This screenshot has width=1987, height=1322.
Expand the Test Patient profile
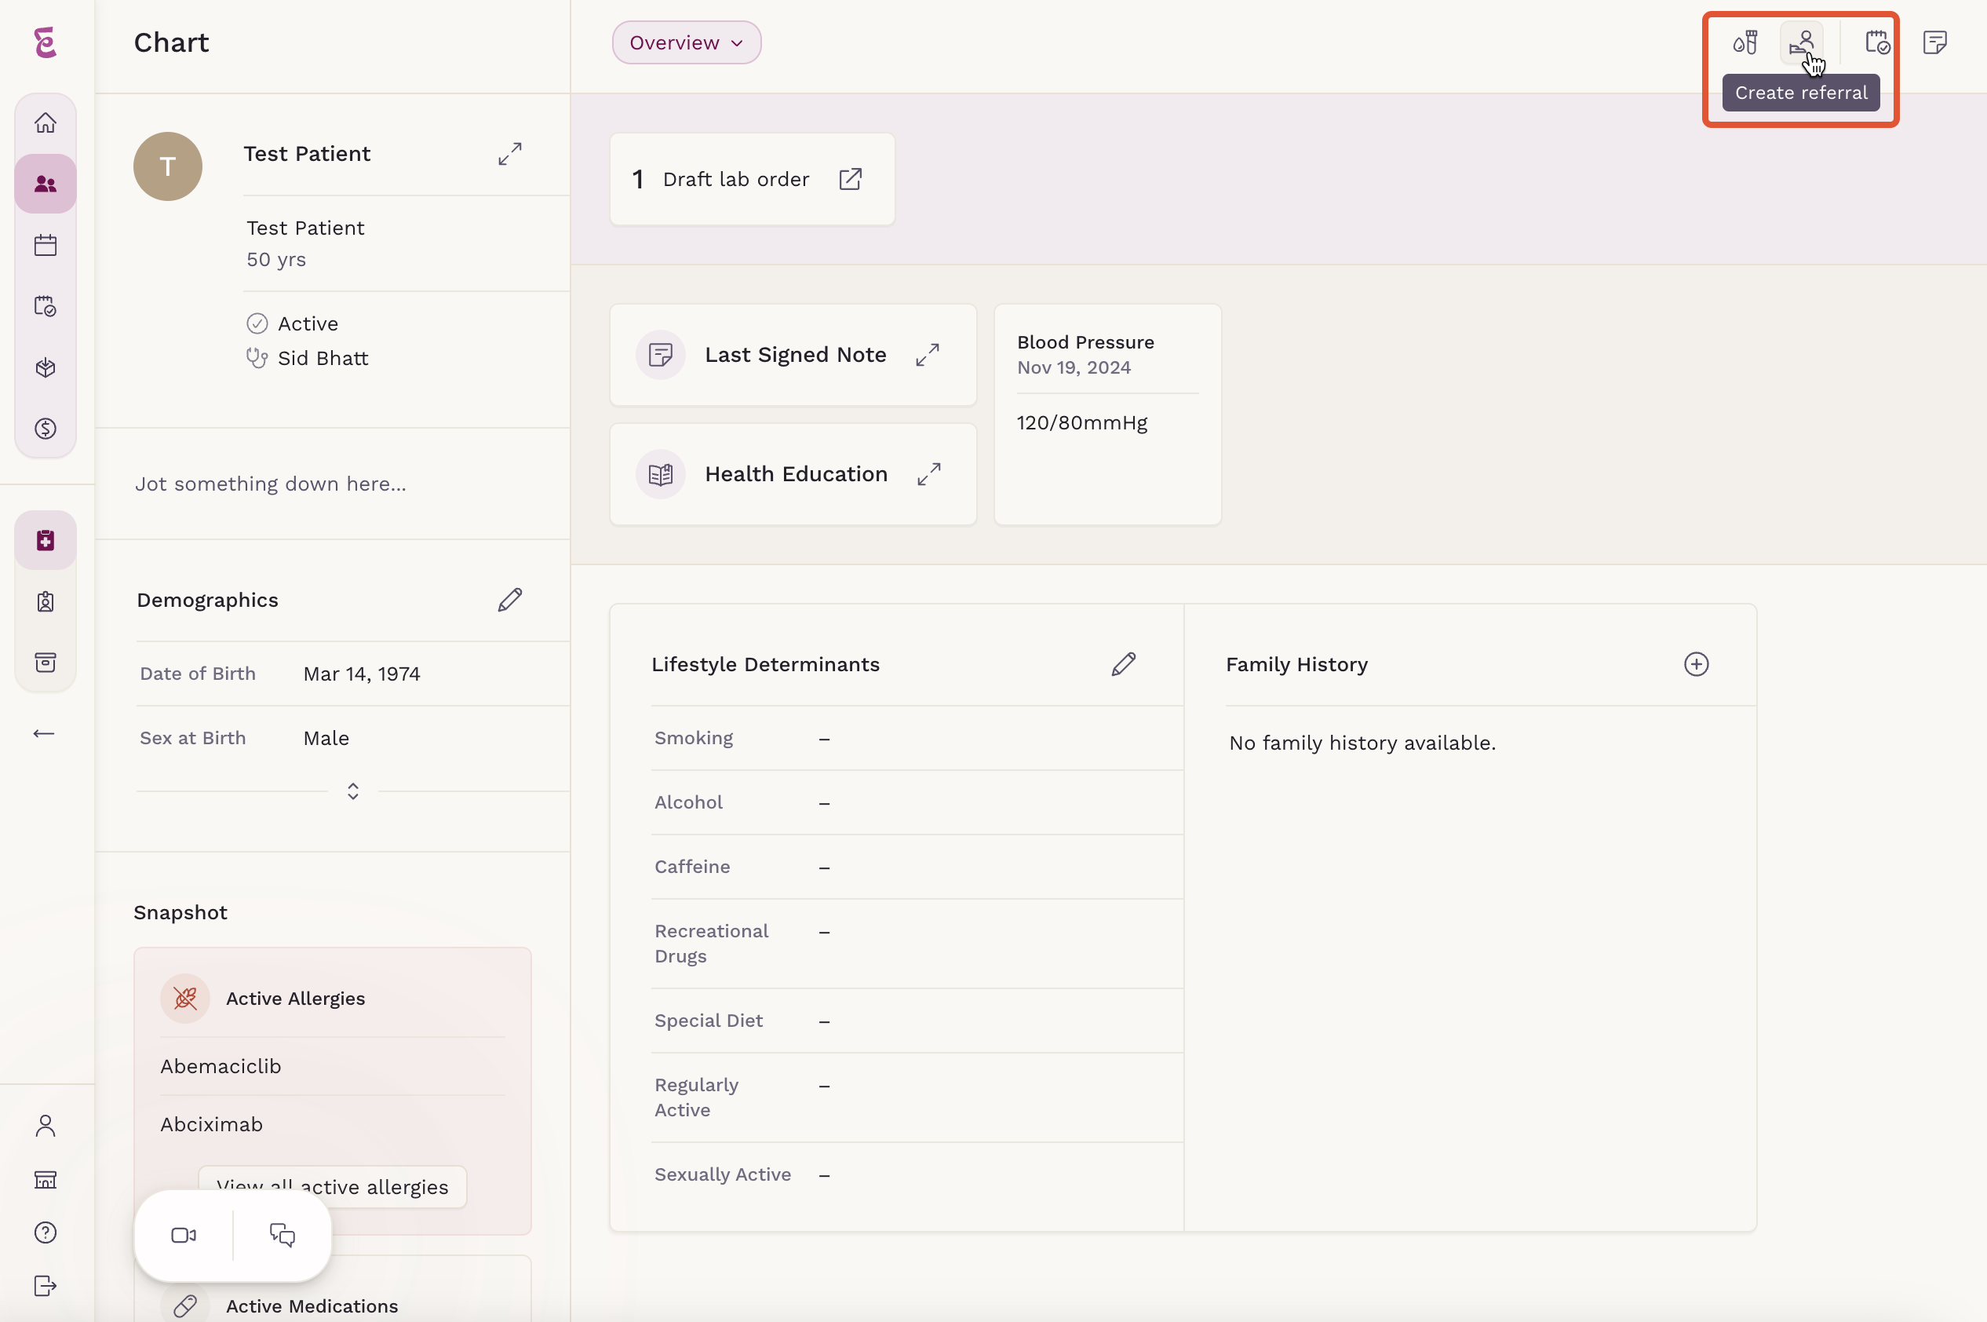point(510,153)
